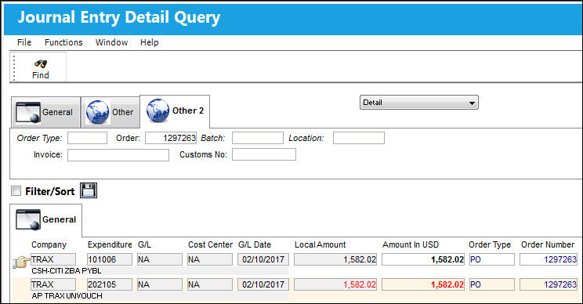Click the AP TRAX UNVOUCH description
This screenshot has width=583, height=304.
click(x=67, y=296)
